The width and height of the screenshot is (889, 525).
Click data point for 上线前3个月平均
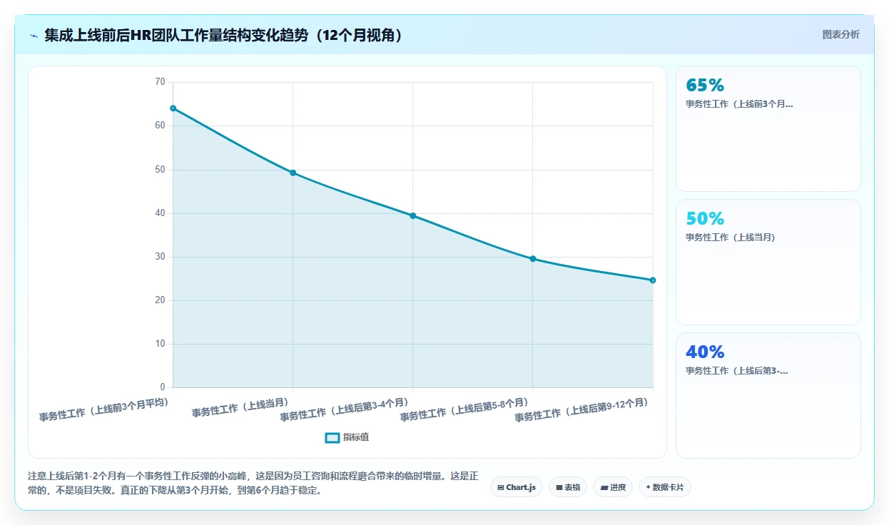[173, 108]
